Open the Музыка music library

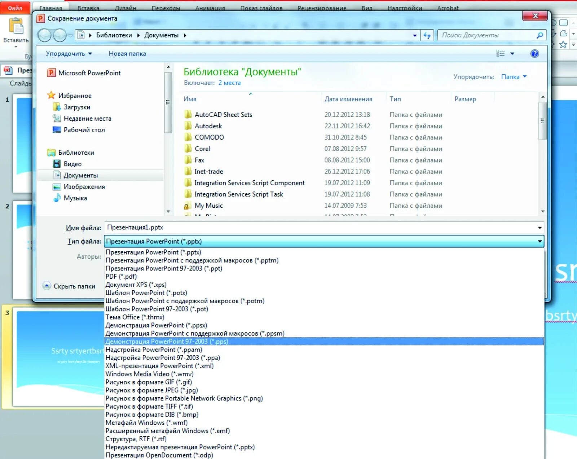click(x=70, y=198)
